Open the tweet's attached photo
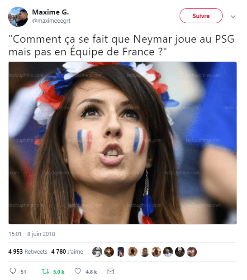 [123, 143]
